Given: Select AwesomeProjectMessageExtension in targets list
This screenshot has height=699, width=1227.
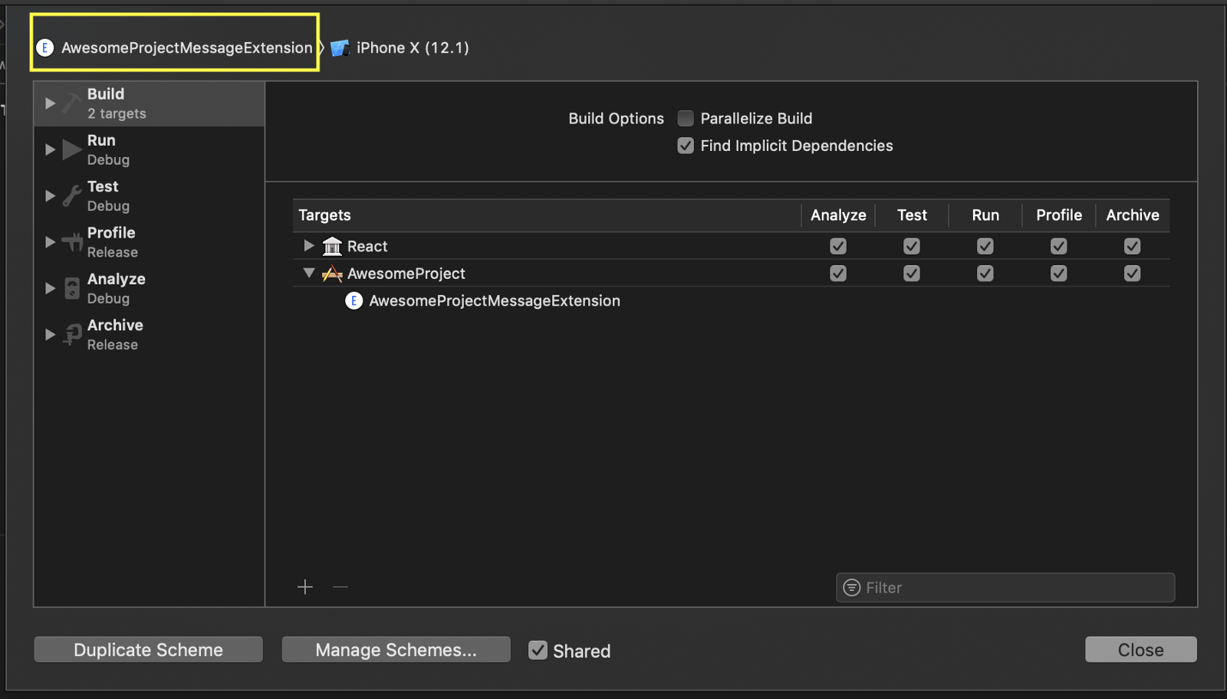Looking at the screenshot, I should pyautogui.click(x=495, y=300).
